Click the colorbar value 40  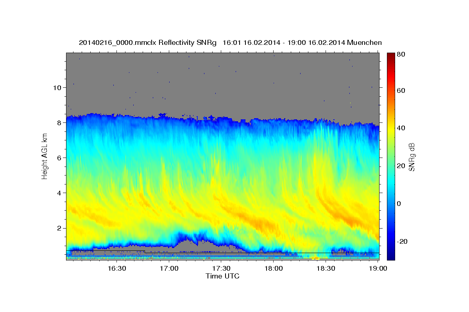[402, 128]
